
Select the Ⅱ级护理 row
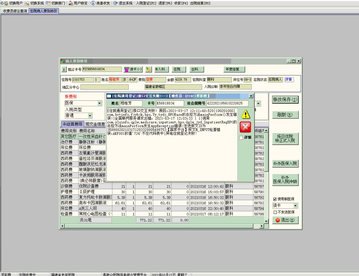pos(162,192)
